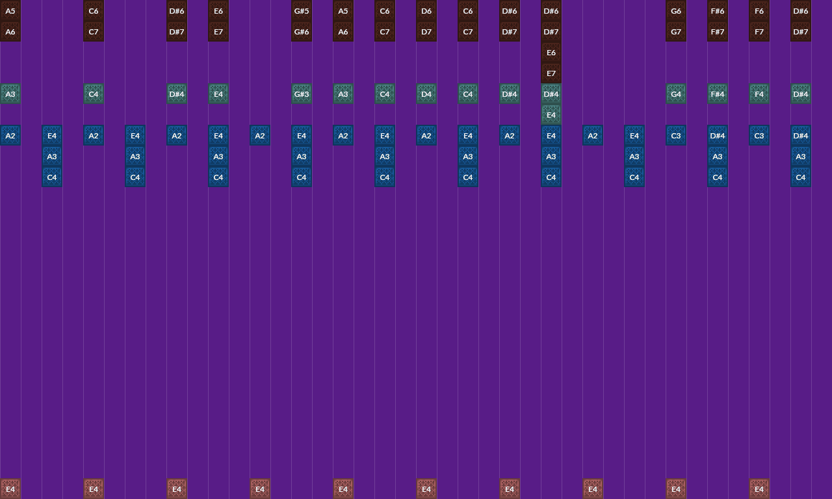Click the green E4 block directly below green D#4
832x499 pixels.
[x=551, y=114]
